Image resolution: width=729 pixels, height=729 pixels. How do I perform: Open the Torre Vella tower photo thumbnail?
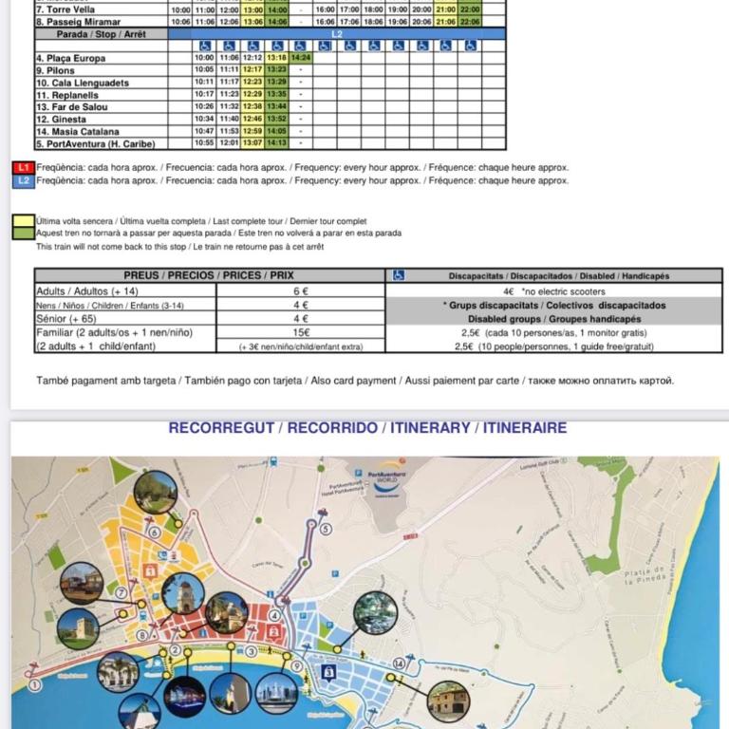coord(78,629)
